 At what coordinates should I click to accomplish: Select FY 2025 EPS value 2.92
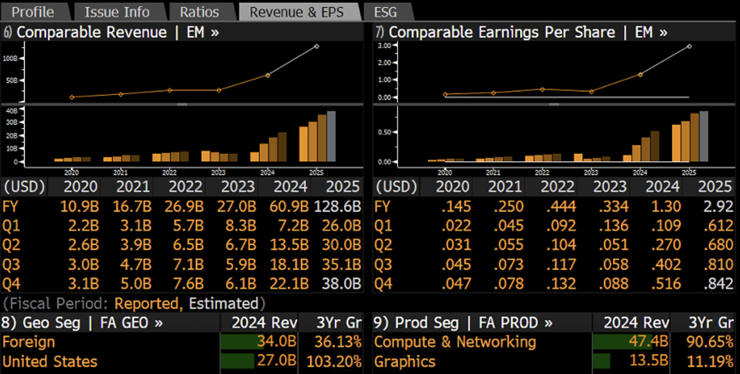718,207
